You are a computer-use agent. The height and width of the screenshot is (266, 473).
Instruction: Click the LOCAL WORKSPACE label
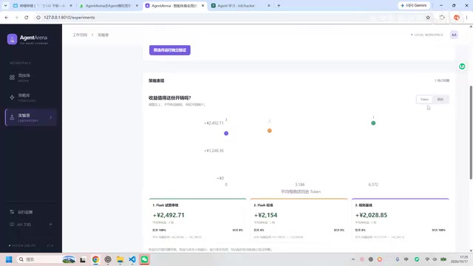429,35
